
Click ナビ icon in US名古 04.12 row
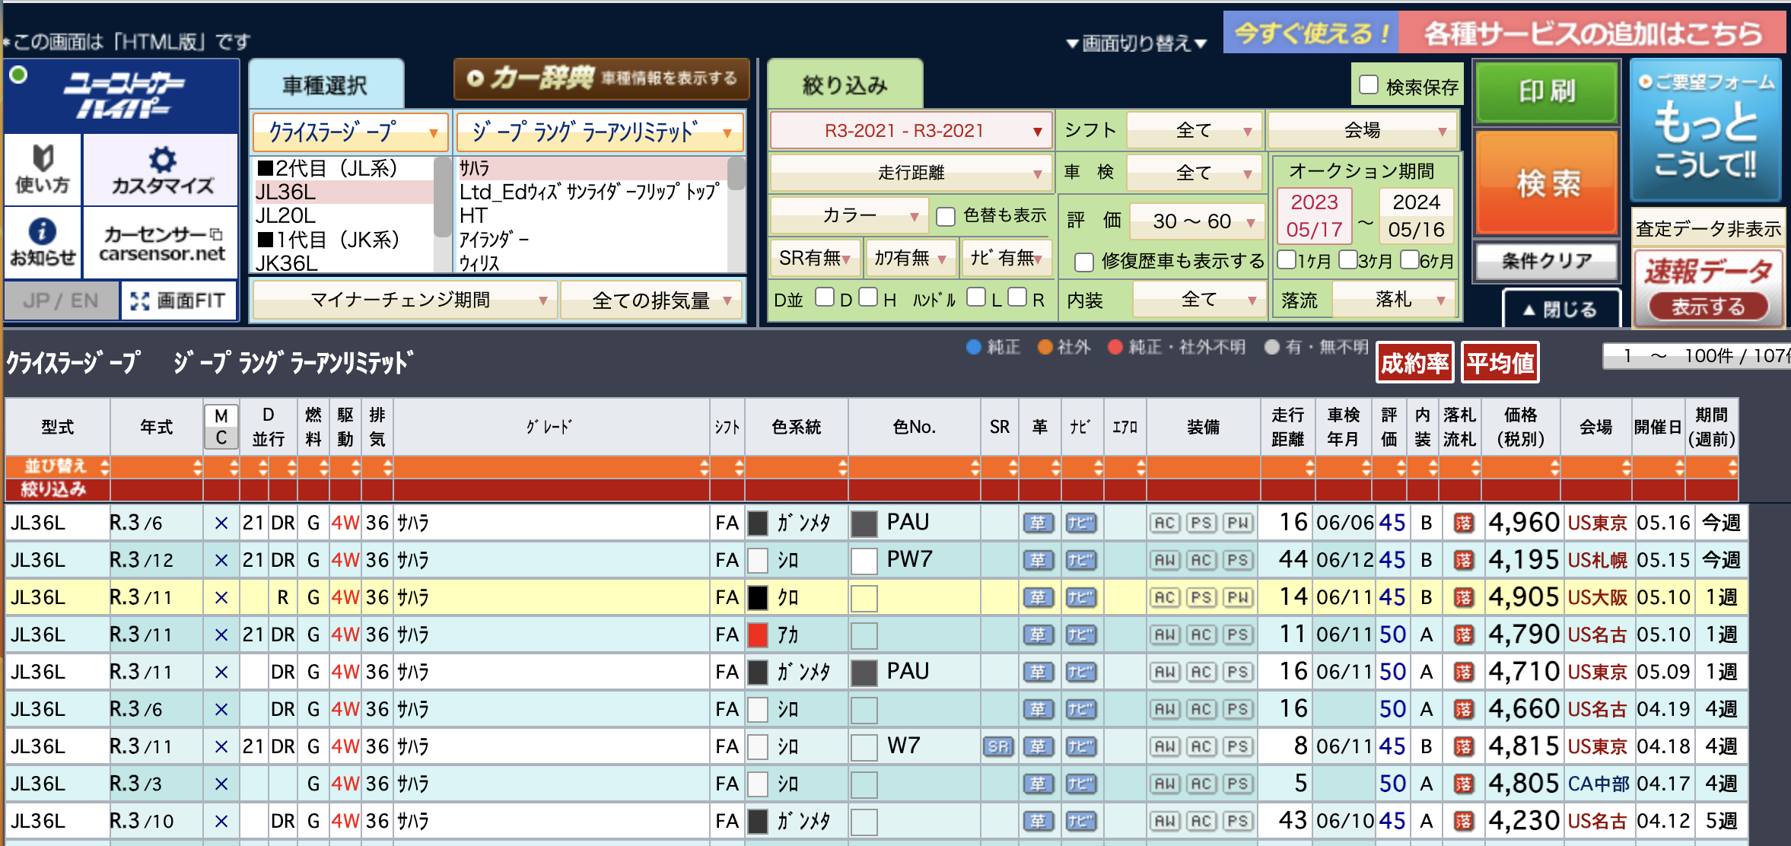[1080, 821]
